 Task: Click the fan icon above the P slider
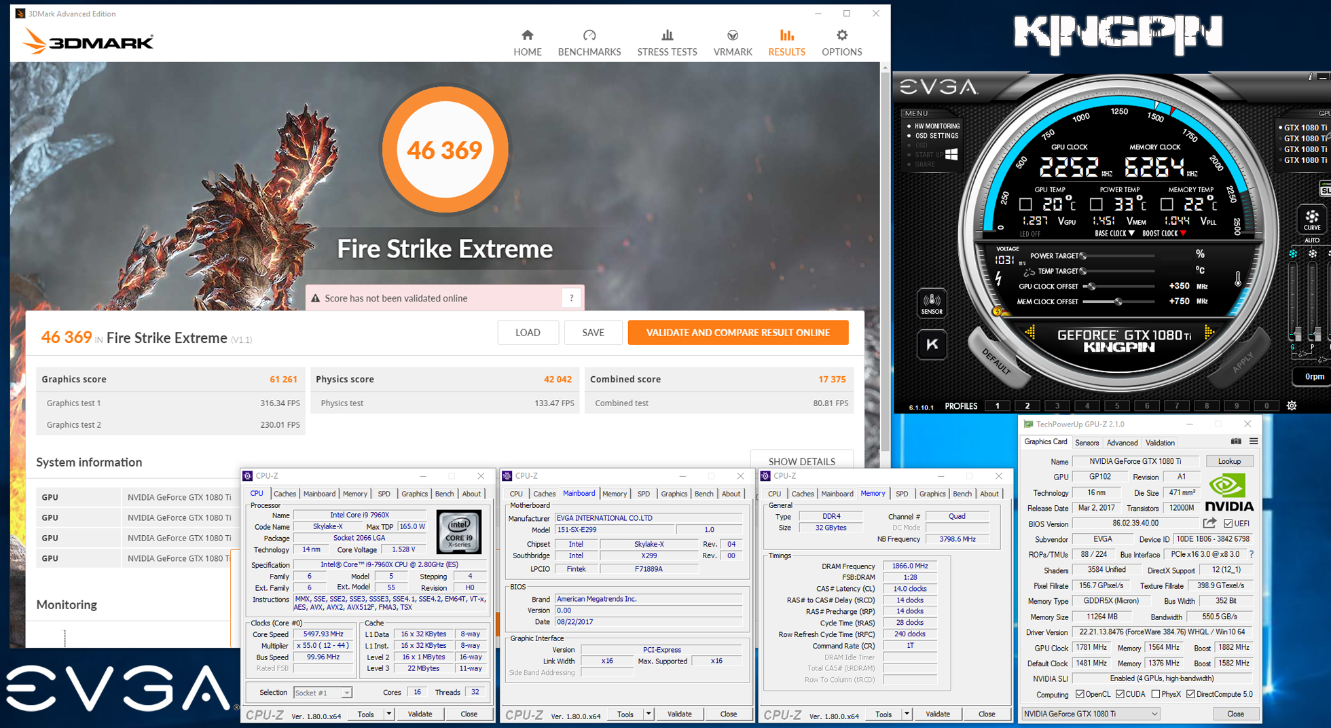(1313, 254)
